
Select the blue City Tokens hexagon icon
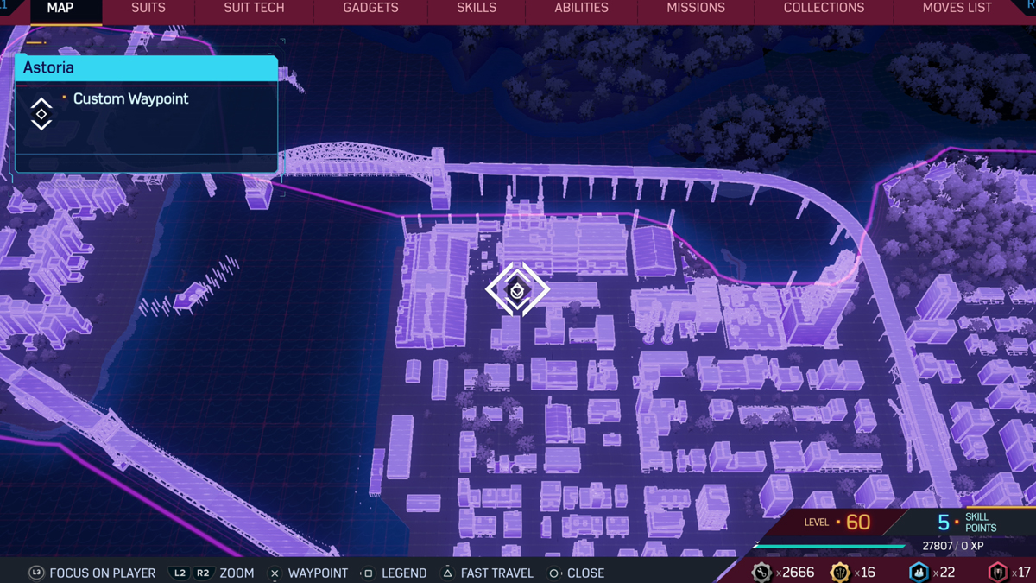click(x=918, y=572)
